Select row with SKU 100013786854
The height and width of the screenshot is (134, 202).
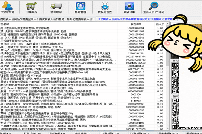point(82,28)
